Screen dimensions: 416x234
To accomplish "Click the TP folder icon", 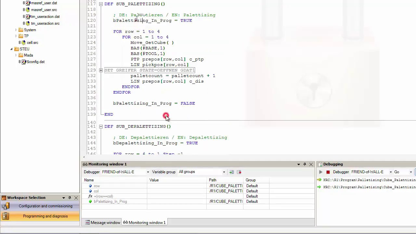I will coord(21,36).
